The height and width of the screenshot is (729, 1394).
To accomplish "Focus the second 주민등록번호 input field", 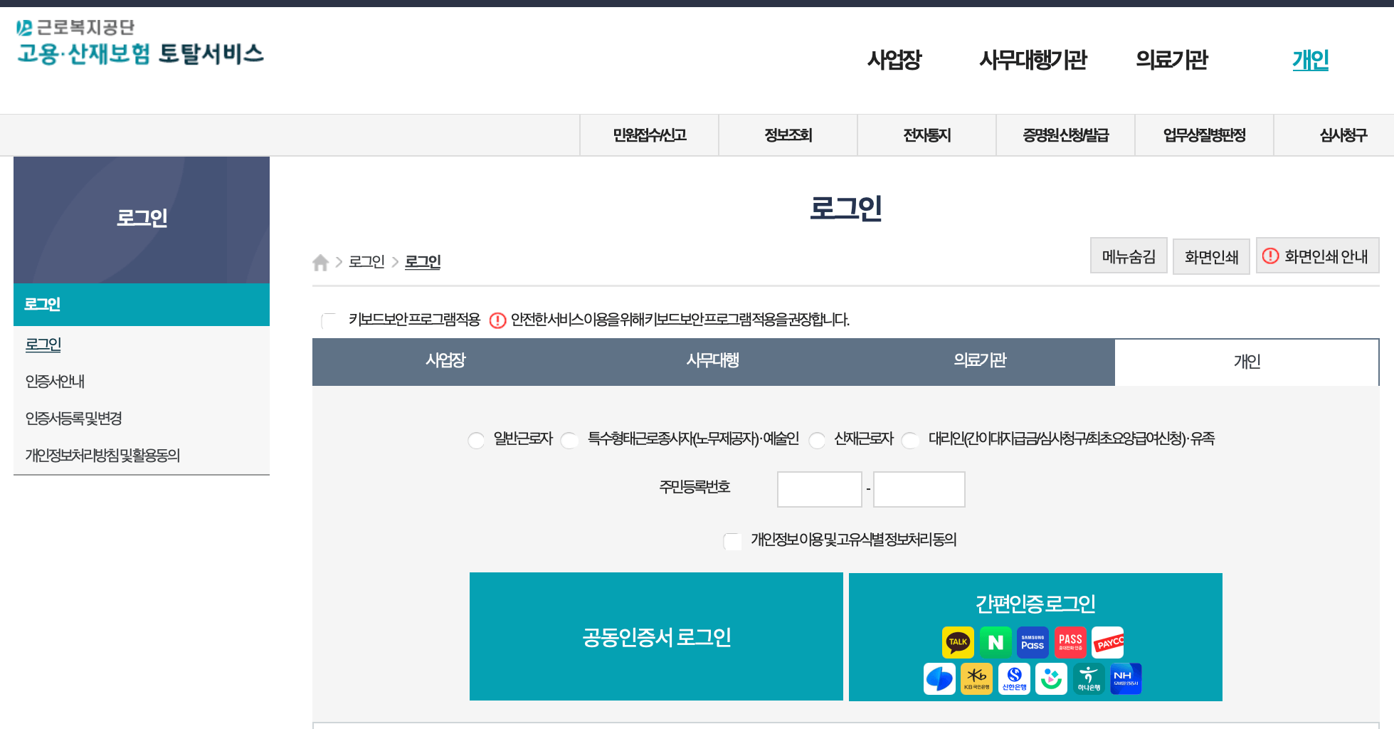I will coord(919,489).
